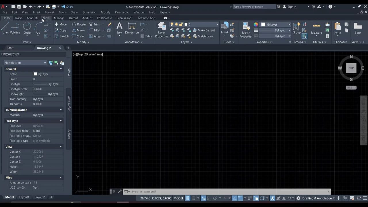Screen dimensions: 368x207
Task: Toggle drawing grid display in status bar
Action: (187, 198)
